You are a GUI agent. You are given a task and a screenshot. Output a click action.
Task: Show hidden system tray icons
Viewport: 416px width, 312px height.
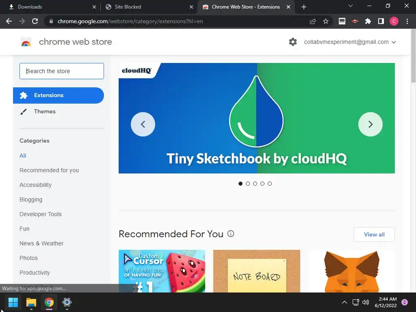tap(344, 302)
